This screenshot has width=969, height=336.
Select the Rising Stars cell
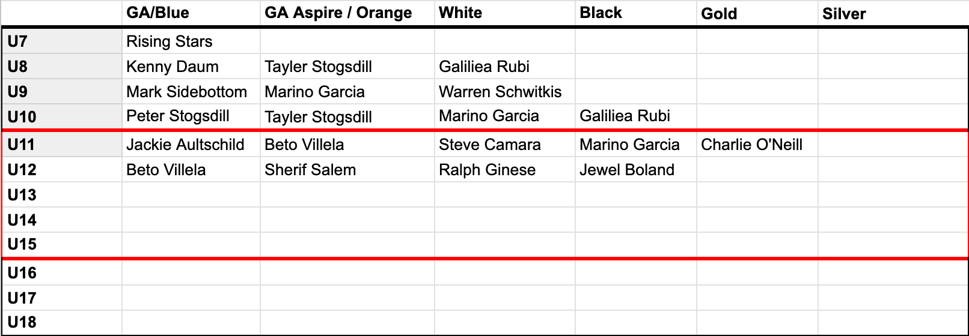[170, 41]
